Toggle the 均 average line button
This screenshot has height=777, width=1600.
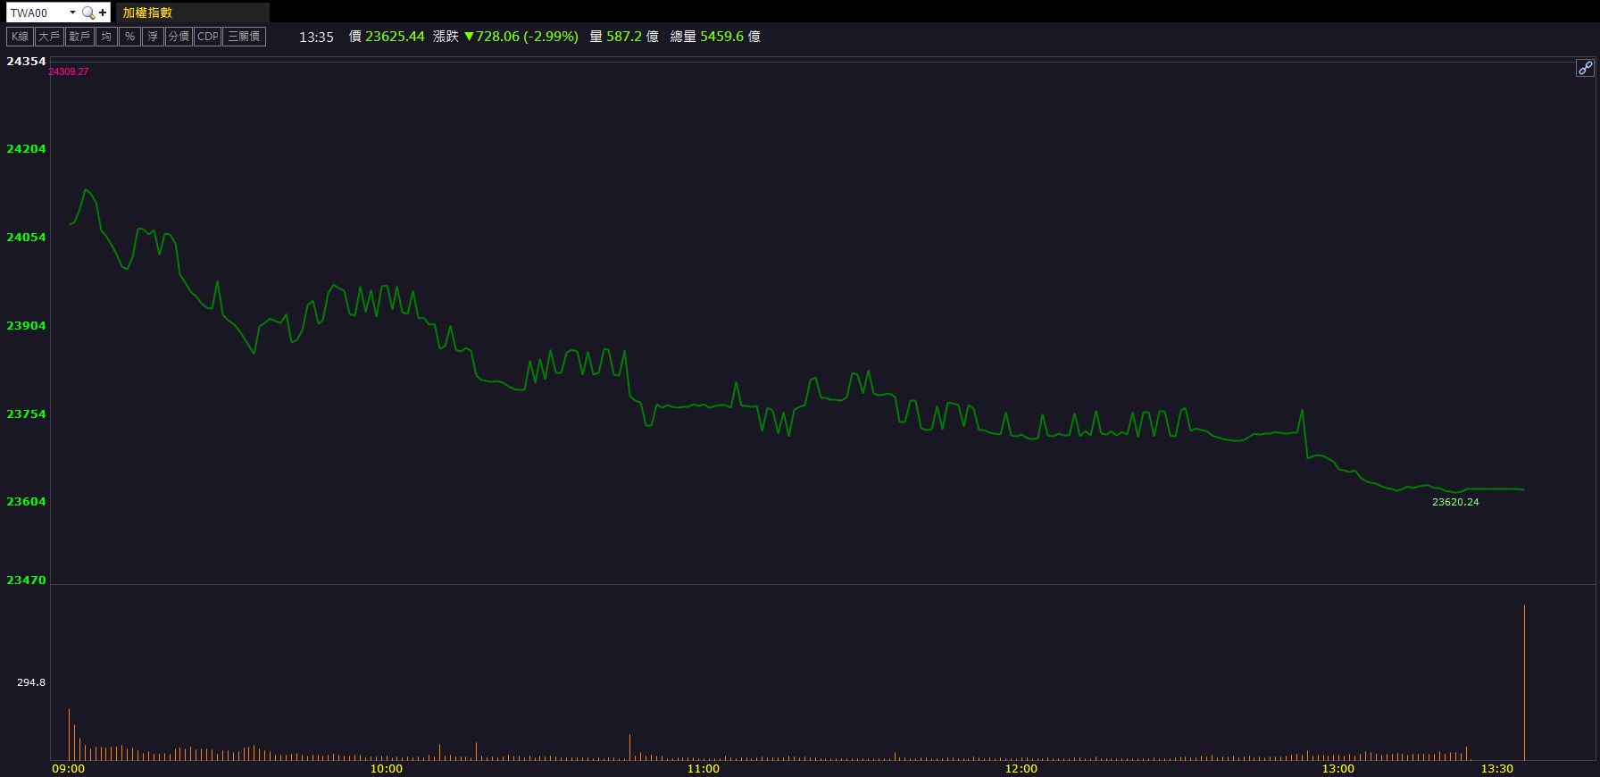[106, 37]
